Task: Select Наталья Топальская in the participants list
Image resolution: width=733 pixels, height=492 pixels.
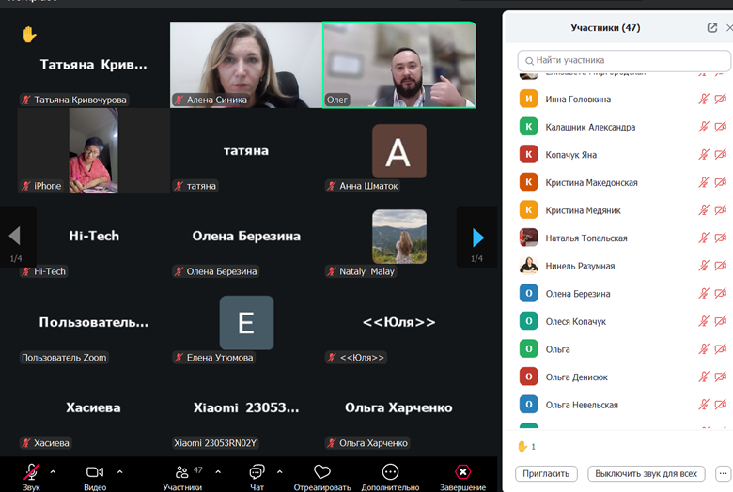Action: [585, 238]
